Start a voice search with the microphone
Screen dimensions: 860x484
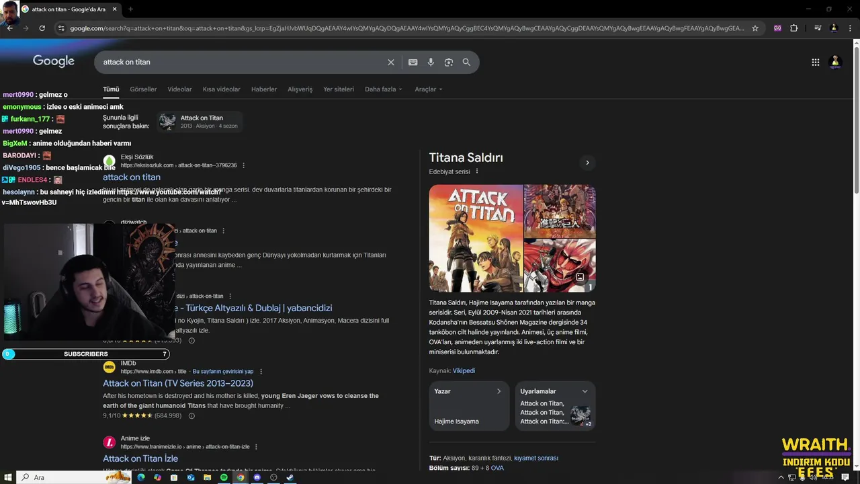[x=431, y=62]
